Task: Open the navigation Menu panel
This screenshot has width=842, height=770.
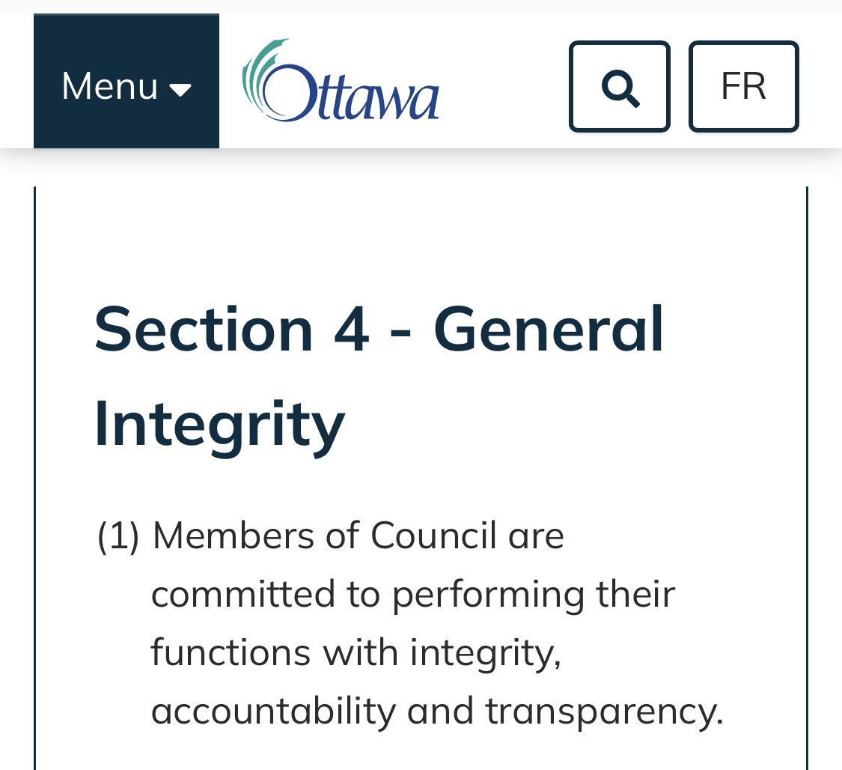Action: (x=126, y=86)
